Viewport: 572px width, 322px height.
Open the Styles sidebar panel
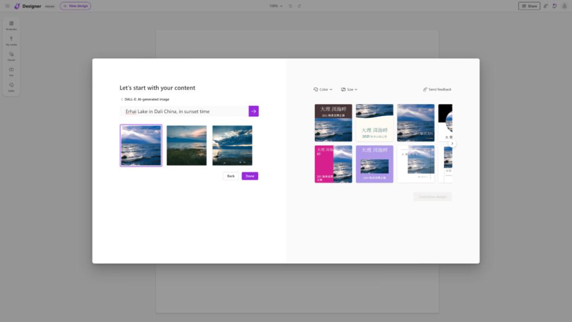pos(11,87)
